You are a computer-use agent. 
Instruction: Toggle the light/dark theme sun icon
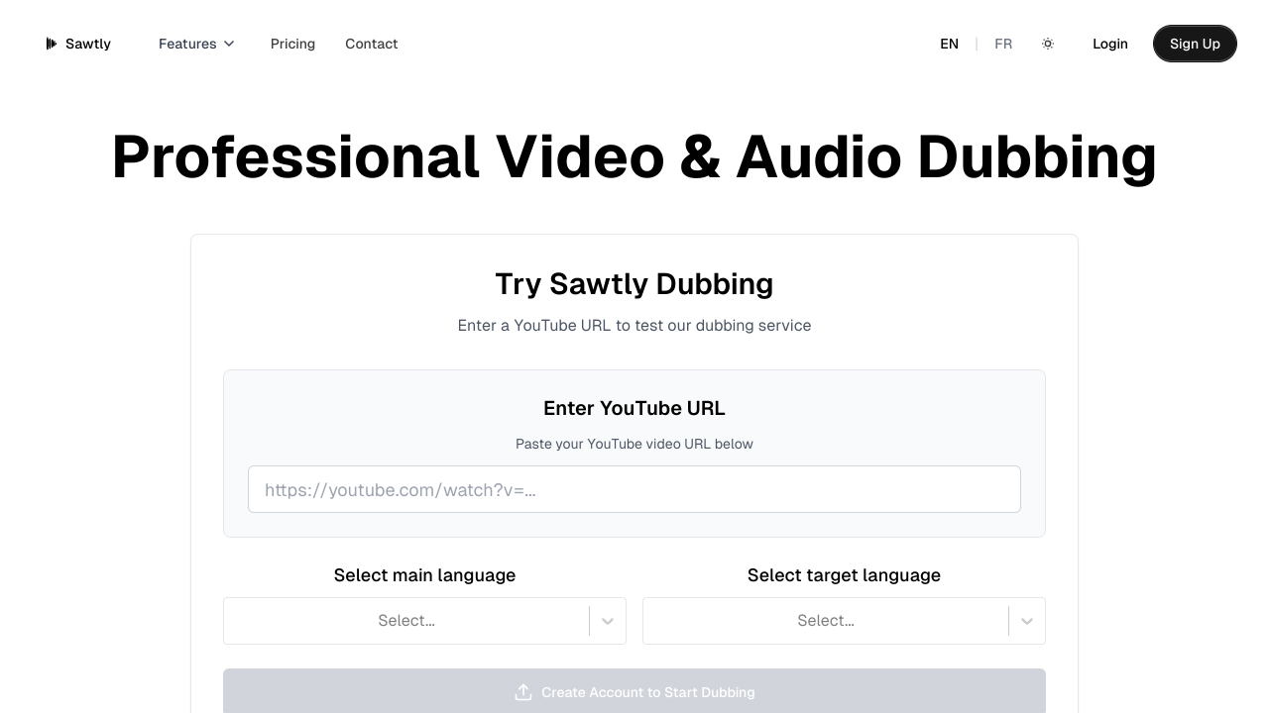click(1048, 44)
